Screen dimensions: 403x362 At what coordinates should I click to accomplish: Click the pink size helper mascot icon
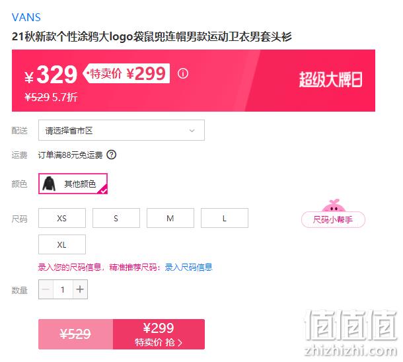coord(334,205)
